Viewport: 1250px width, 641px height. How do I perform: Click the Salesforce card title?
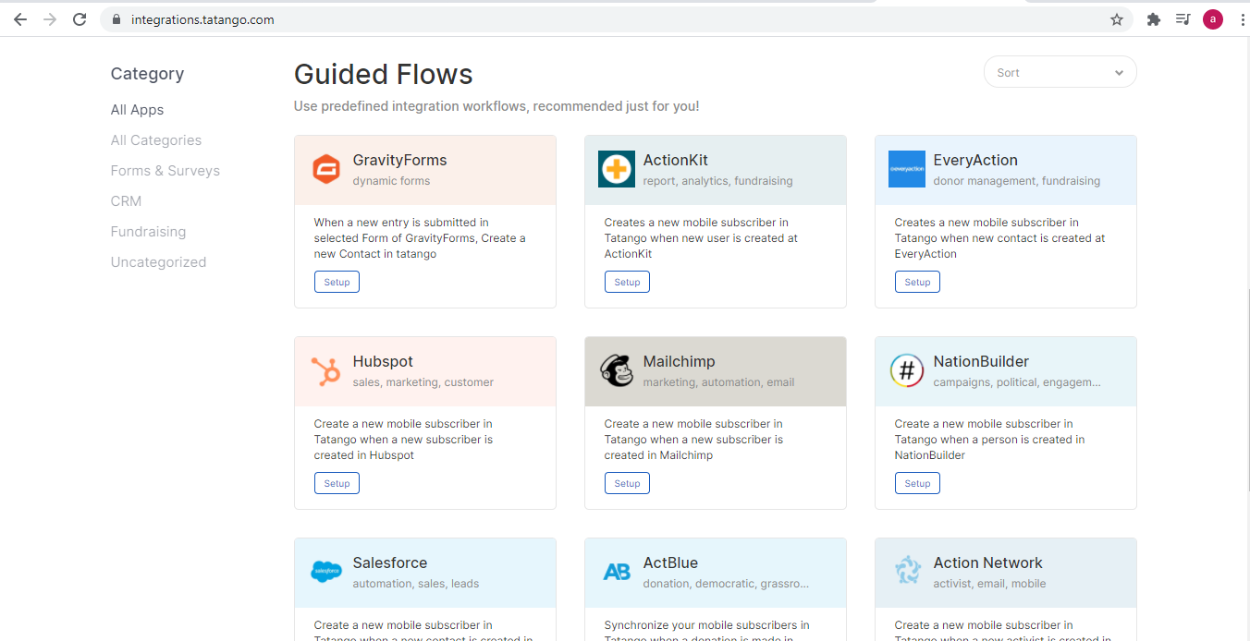click(x=390, y=563)
